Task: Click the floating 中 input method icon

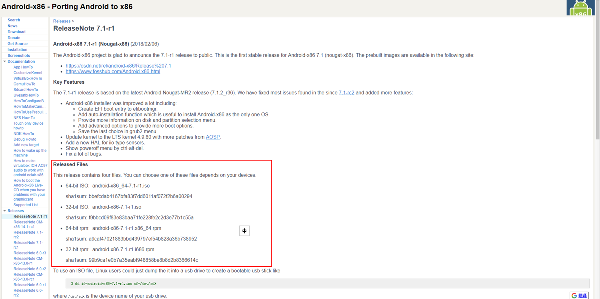Action: [x=244, y=231]
